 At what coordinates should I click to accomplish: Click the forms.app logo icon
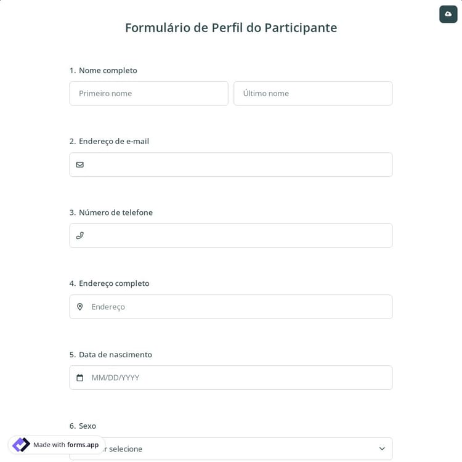[21, 445]
